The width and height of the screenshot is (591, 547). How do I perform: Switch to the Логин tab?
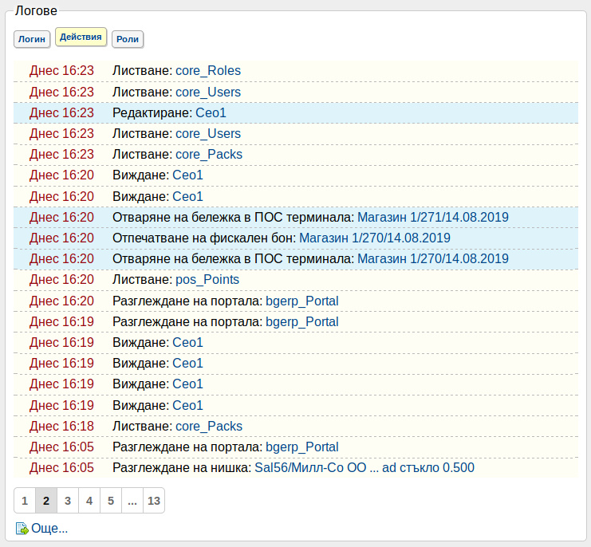[x=32, y=39]
